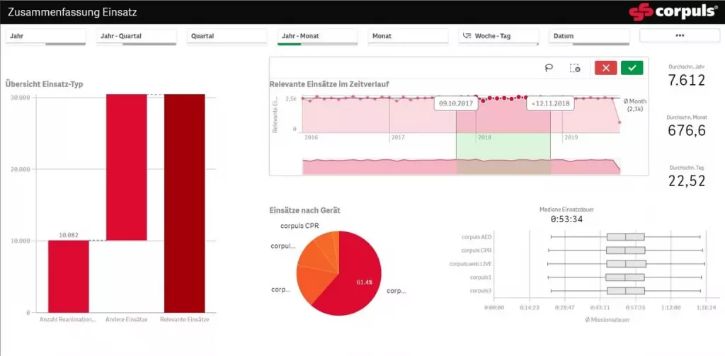The width and height of the screenshot is (725, 356).
Task: Click the Durchschn. Tag value 22,52
Action: pyautogui.click(x=687, y=180)
